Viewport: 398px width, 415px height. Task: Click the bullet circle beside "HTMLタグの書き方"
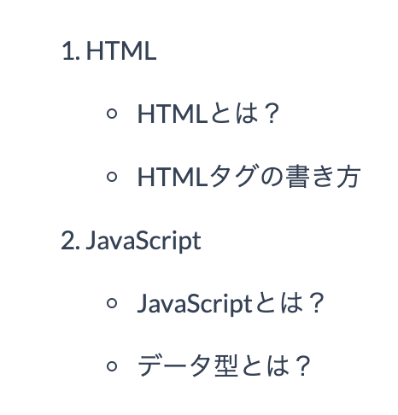click(112, 177)
